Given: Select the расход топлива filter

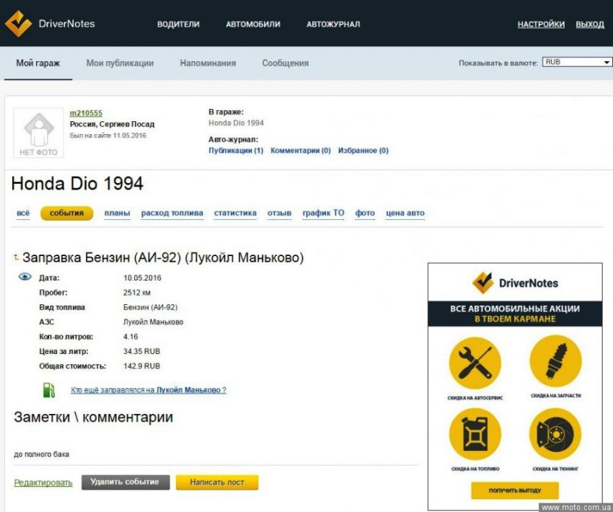Looking at the screenshot, I should tap(172, 213).
